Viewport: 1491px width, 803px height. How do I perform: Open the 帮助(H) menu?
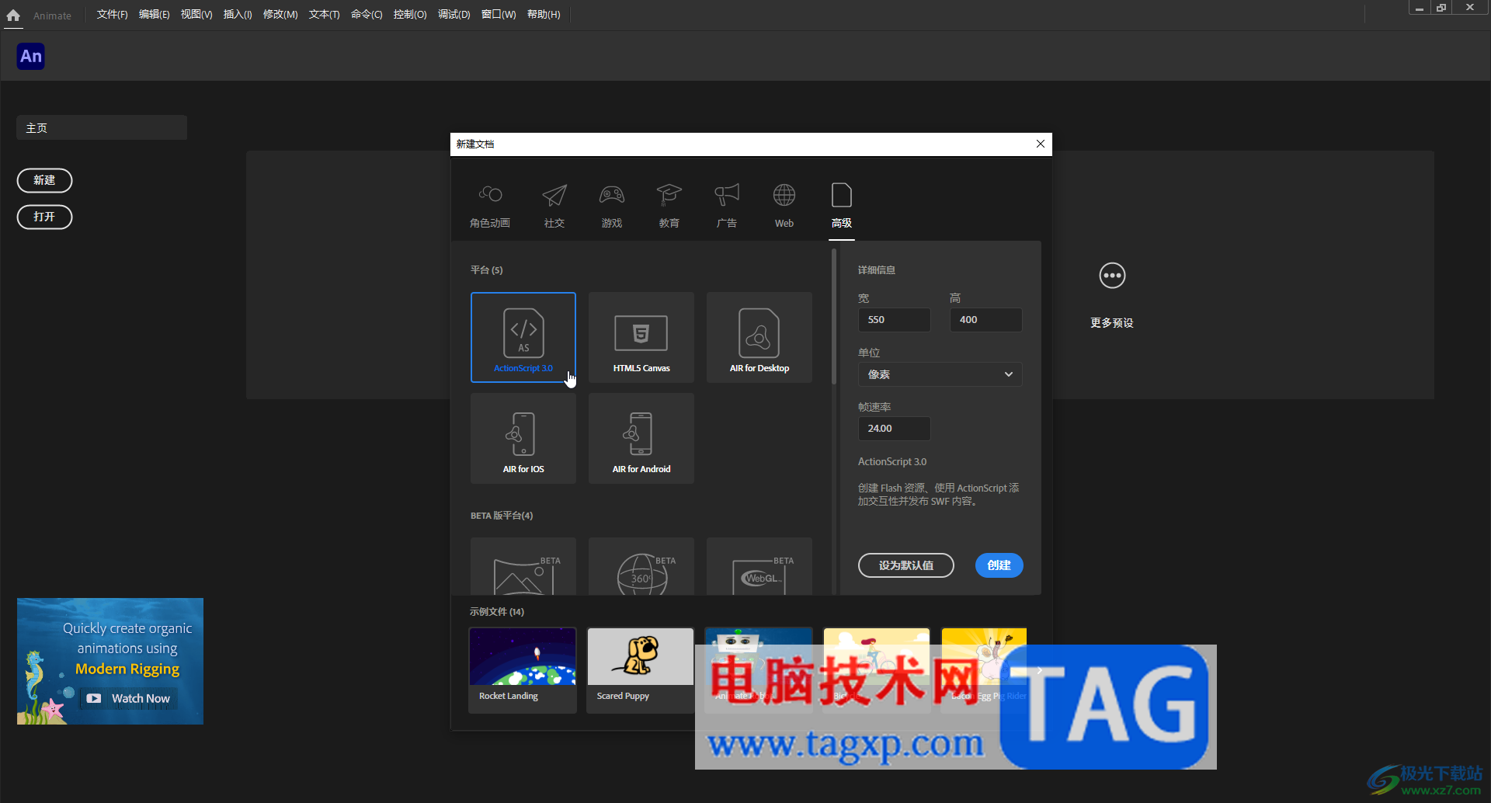(x=544, y=15)
